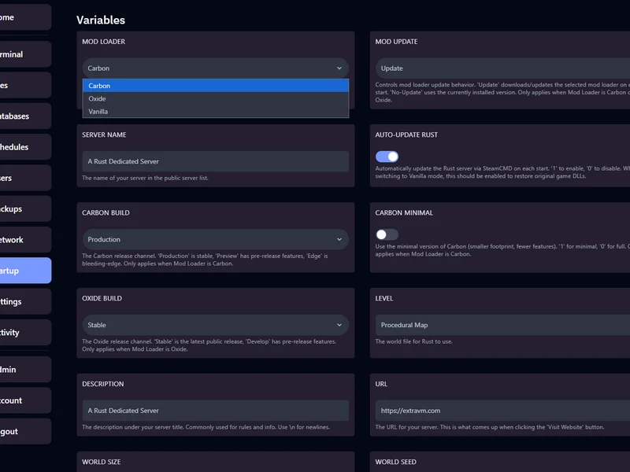Open the Carbon Build dropdown

[214, 239]
